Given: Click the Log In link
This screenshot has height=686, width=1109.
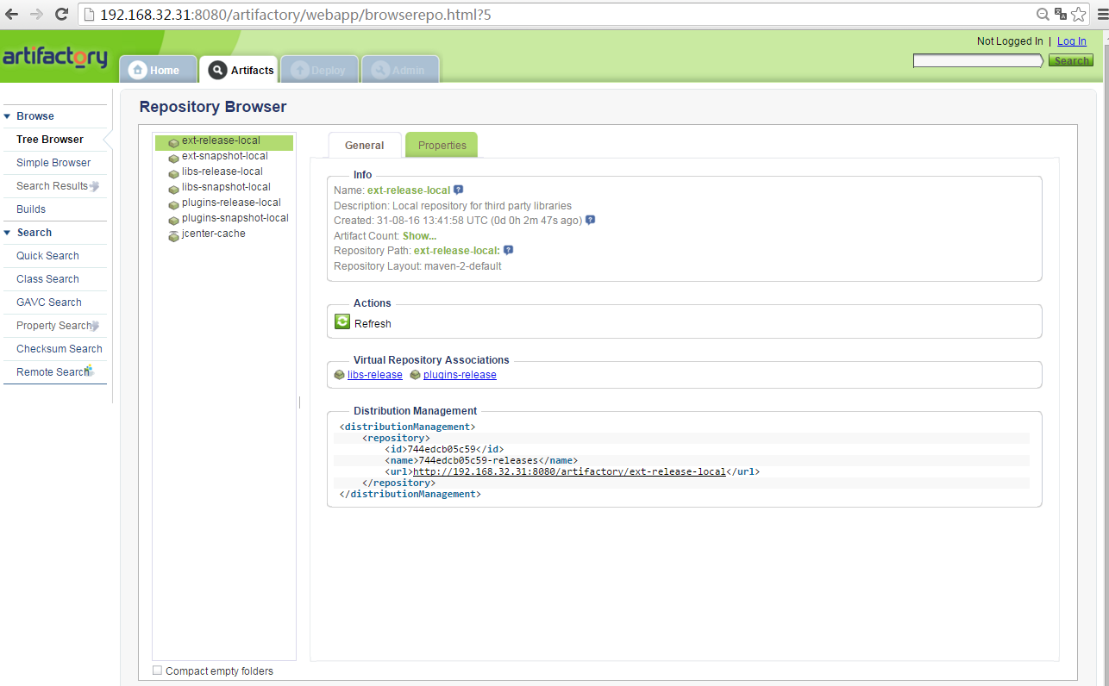Looking at the screenshot, I should (1072, 41).
